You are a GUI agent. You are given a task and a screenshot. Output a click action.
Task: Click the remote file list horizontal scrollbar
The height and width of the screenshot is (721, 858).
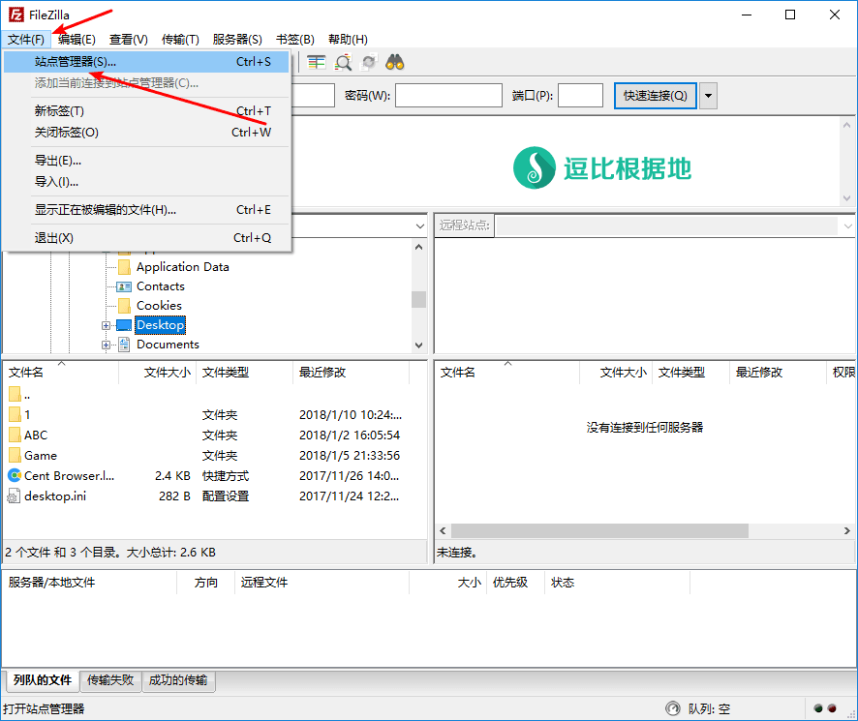[x=599, y=531]
